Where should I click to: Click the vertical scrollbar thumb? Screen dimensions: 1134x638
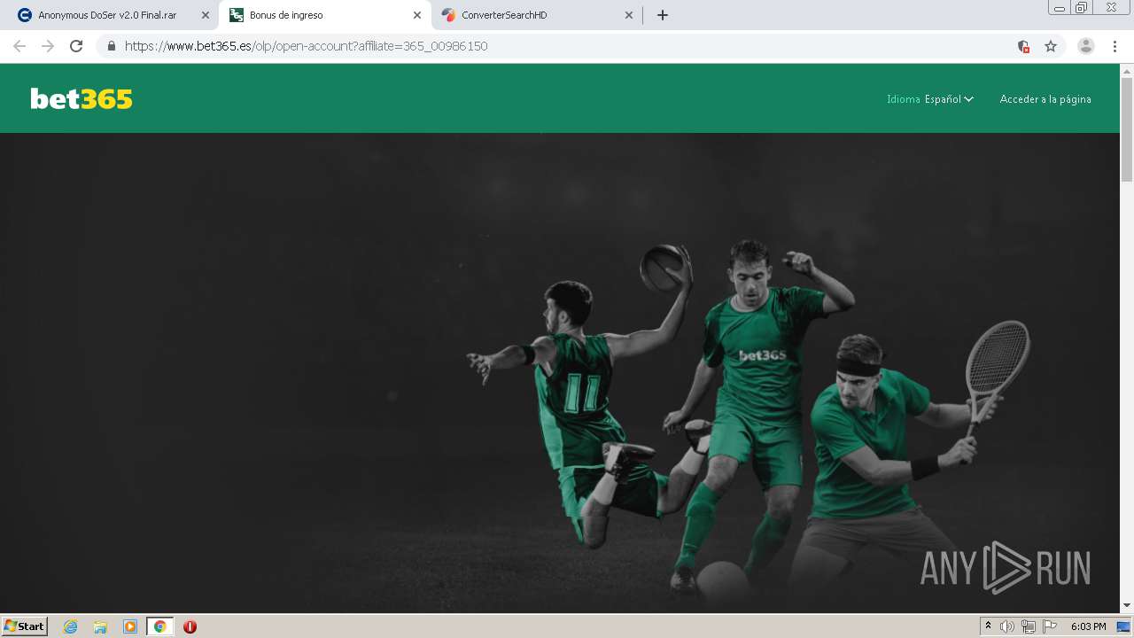pyautogui.click(x=1127, y=129)
